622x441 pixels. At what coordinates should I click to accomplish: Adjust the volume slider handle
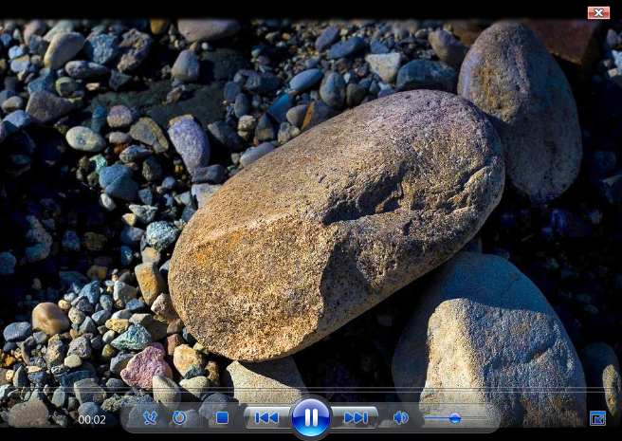tap(455, 417)
